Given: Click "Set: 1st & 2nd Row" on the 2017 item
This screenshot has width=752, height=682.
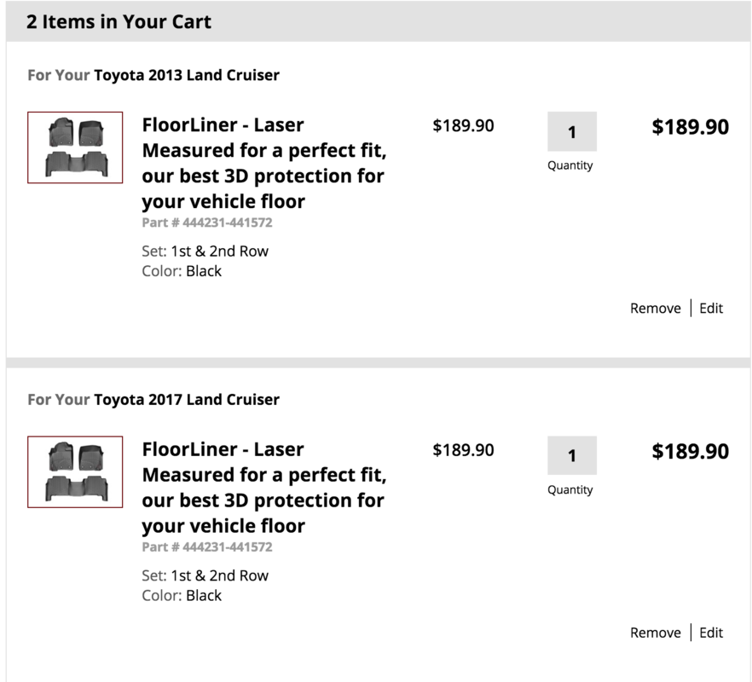Looking at the screenshot, I should tap(205, 575).
